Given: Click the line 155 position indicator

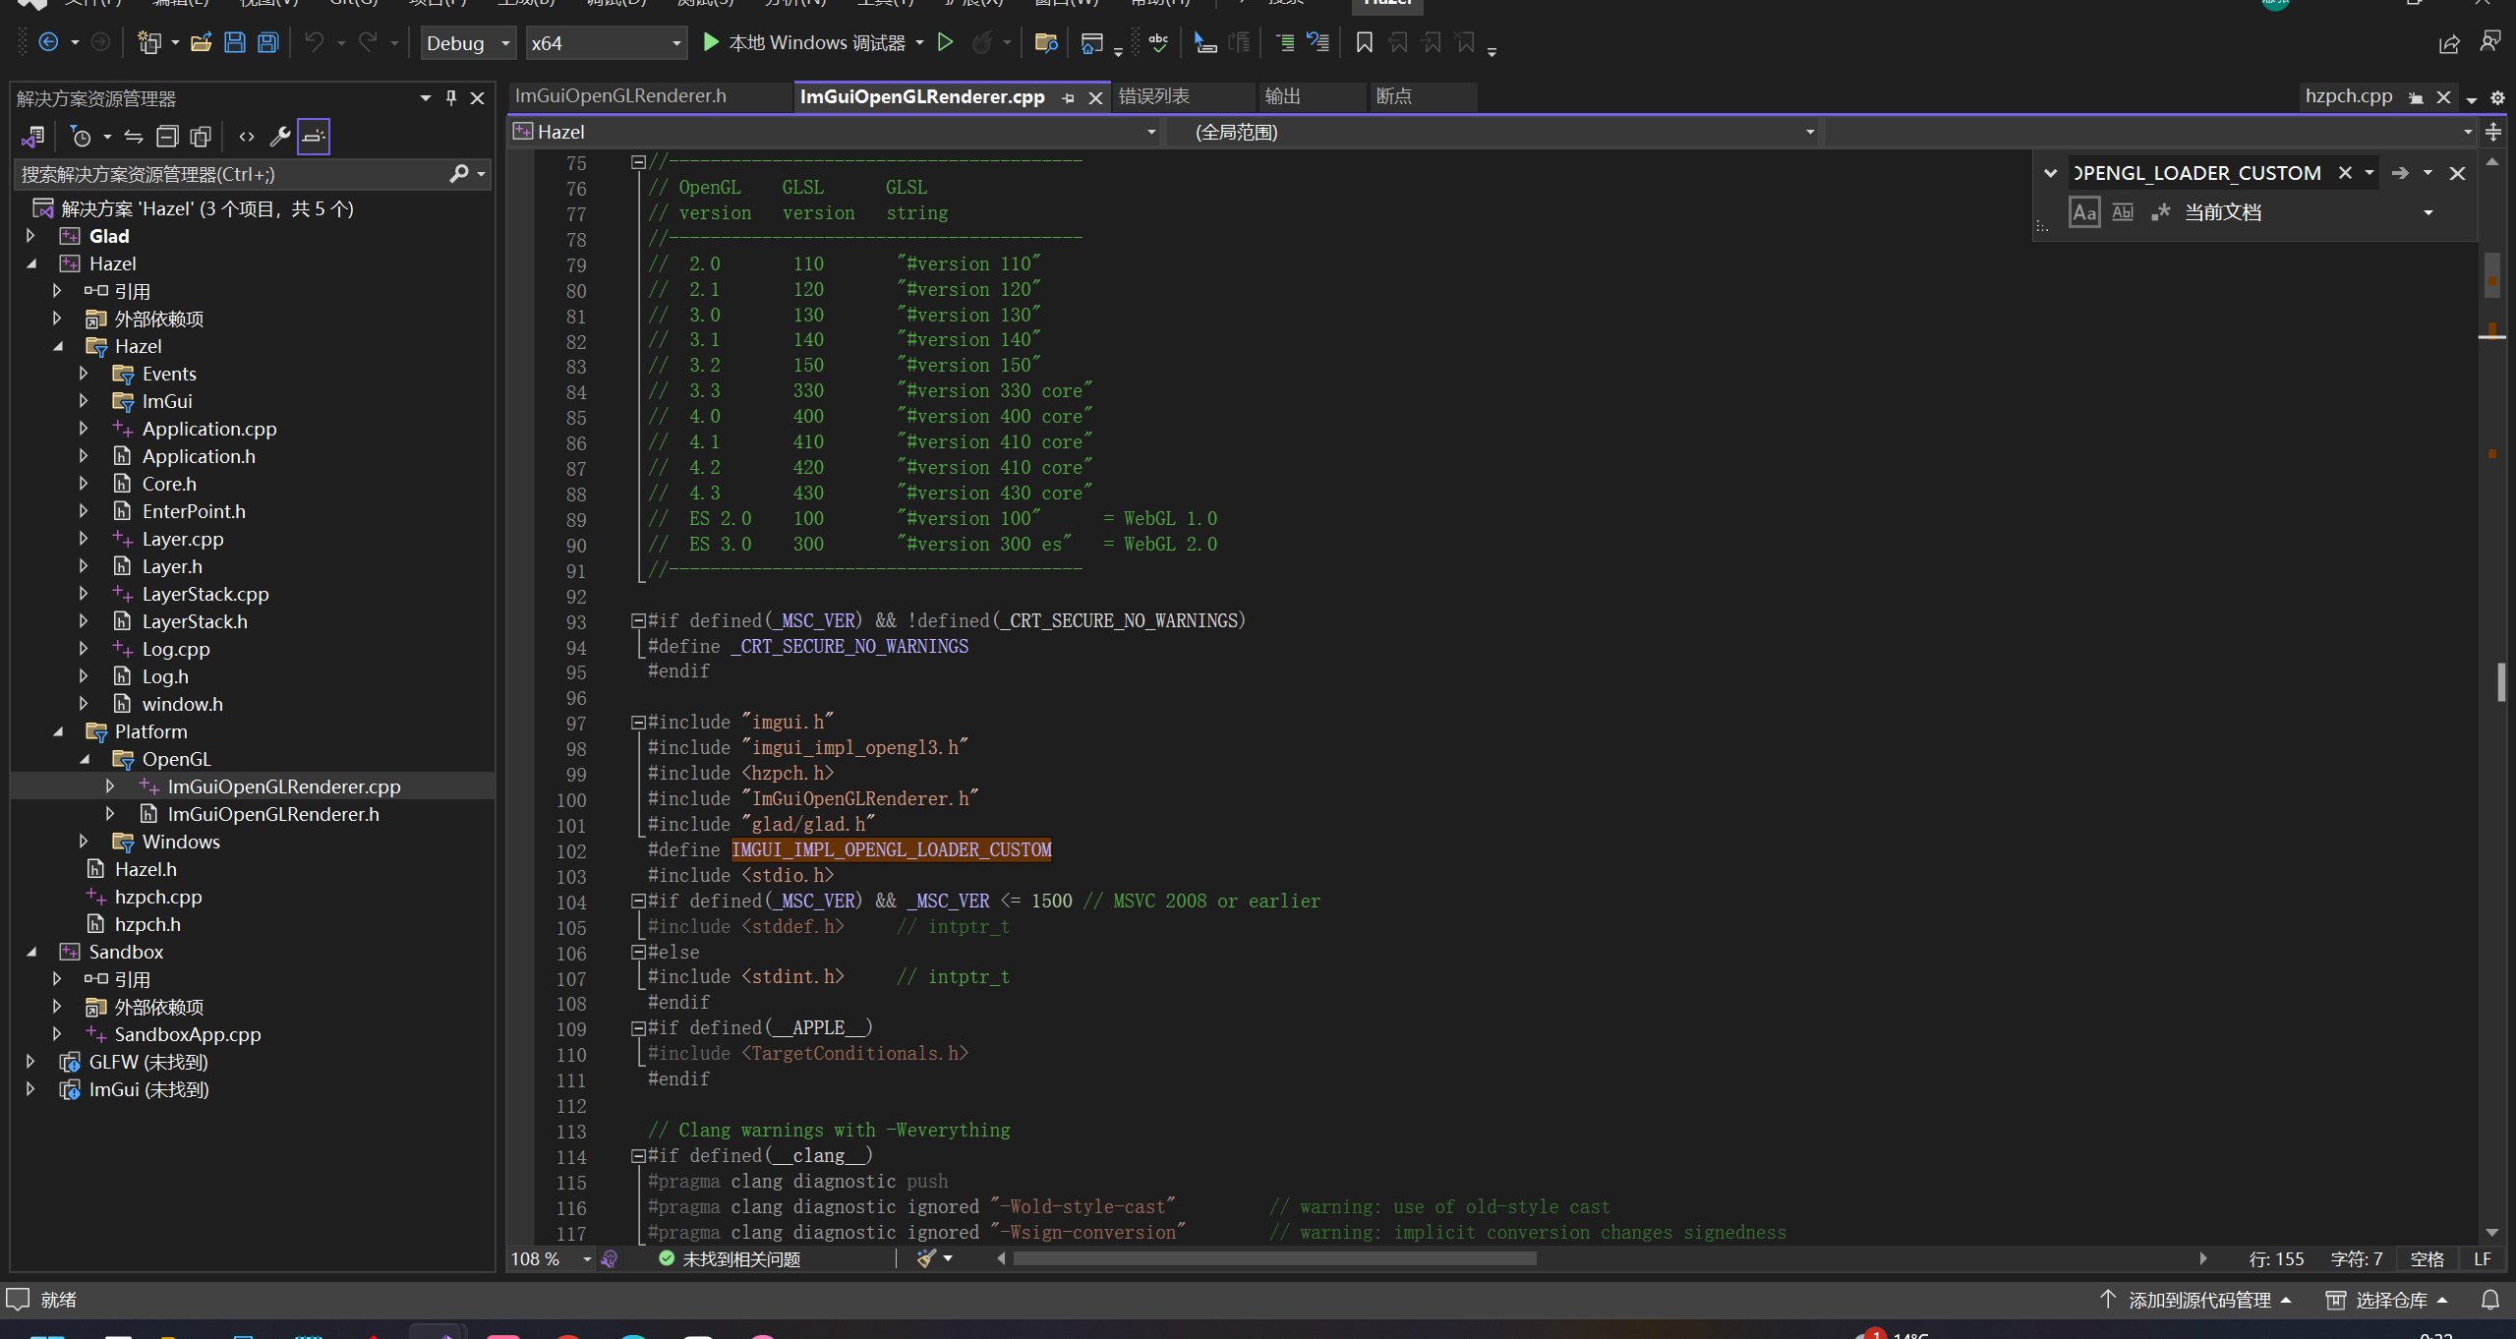Looking at the screenshot, I should (2276, 1259).
